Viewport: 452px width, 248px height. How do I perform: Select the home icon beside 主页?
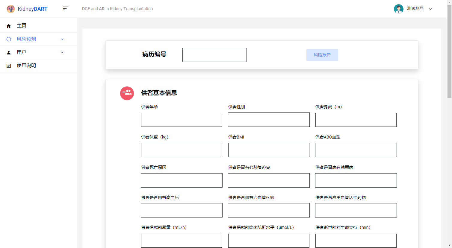[x=9, y=26]
